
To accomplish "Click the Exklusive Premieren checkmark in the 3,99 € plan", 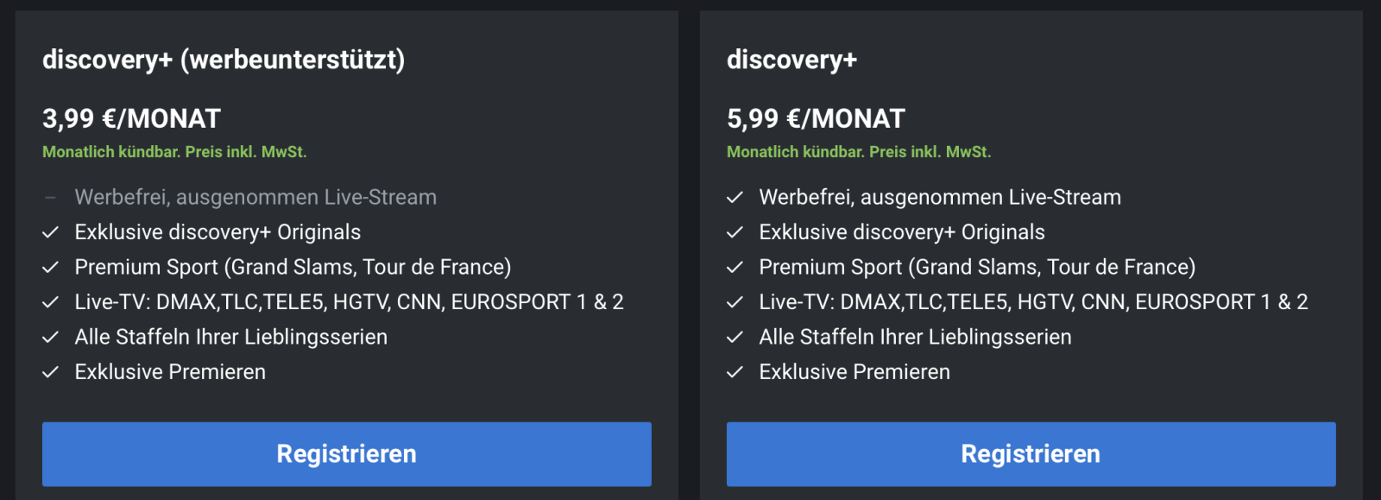I will (x=51, y=372).
